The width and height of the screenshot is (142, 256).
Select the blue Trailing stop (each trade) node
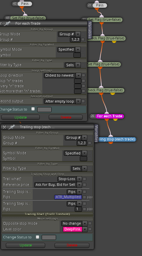(117, 139)
